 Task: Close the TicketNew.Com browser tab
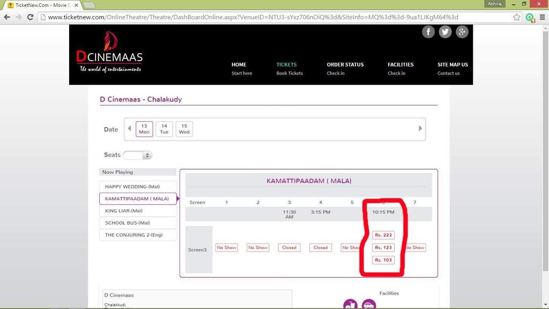click(x=76, y=5)
